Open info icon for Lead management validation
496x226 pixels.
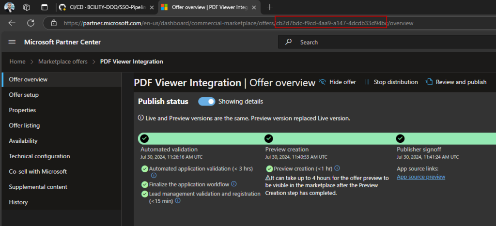tap(178, 200)
